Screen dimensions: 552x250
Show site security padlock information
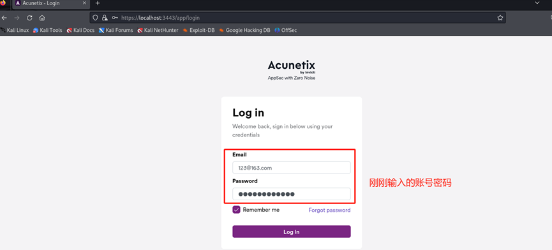[105, 18]
